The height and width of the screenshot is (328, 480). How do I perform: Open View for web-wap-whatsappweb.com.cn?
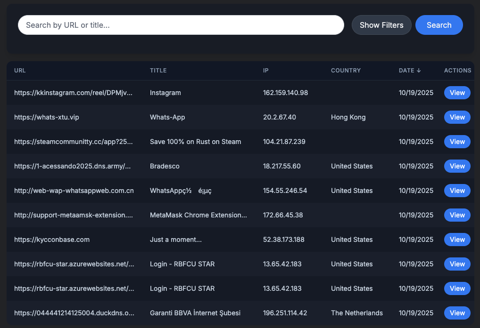(457, 191)
